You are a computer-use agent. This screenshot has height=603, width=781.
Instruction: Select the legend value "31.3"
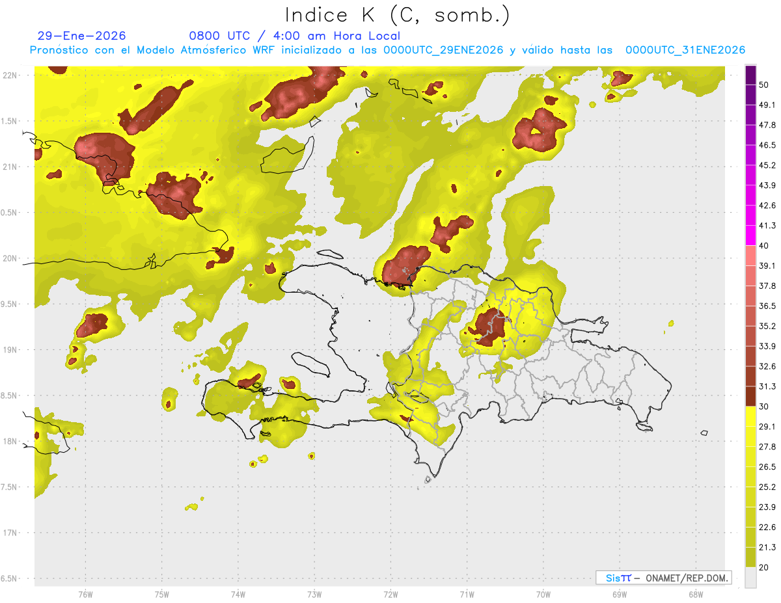click(768, 386)
